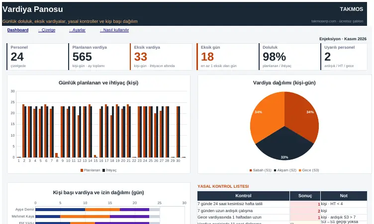374x224 pixels.
Task: Click the Not column header
Action: (x=344, y=196)
